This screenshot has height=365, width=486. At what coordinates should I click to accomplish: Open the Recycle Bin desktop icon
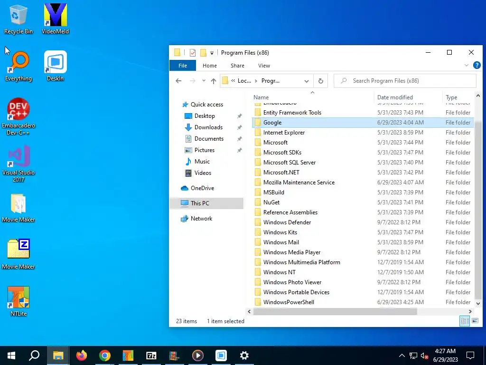pos(19,19)
